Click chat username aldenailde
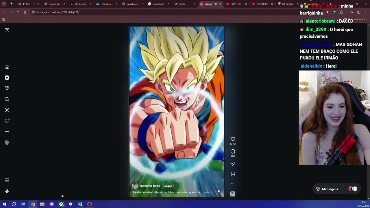The height and width of the screenshot is (208, 370). pos(311,66)
